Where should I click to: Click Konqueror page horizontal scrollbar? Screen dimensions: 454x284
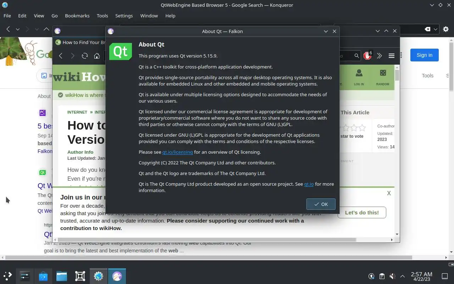209,257
